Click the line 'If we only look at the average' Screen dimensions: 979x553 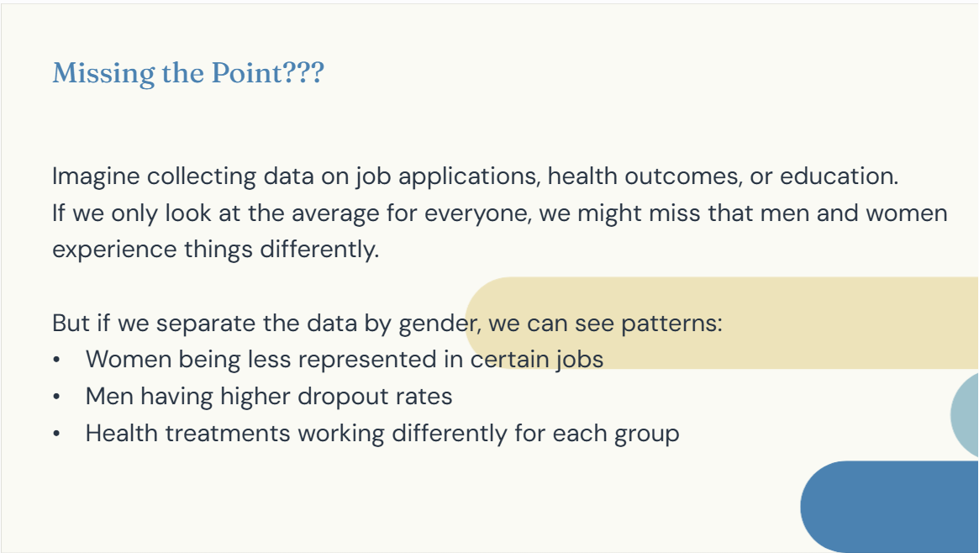point(499,213)
